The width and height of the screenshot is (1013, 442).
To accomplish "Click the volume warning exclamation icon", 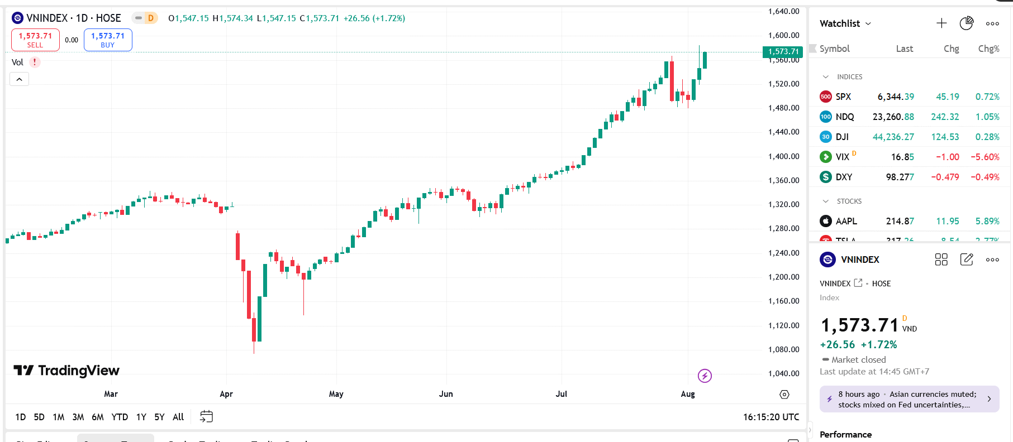I will (x=35, y=63).
